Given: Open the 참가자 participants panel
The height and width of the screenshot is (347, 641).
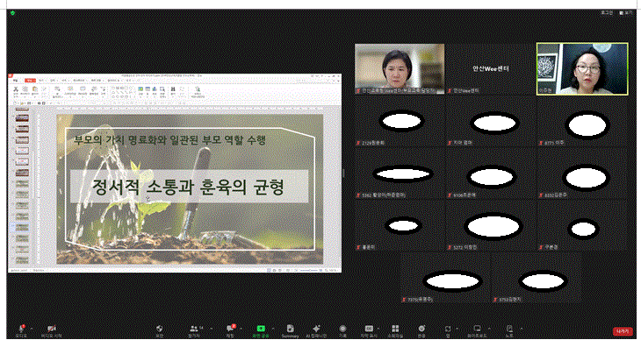Looking at the screenshot, I should click(194, 330).
